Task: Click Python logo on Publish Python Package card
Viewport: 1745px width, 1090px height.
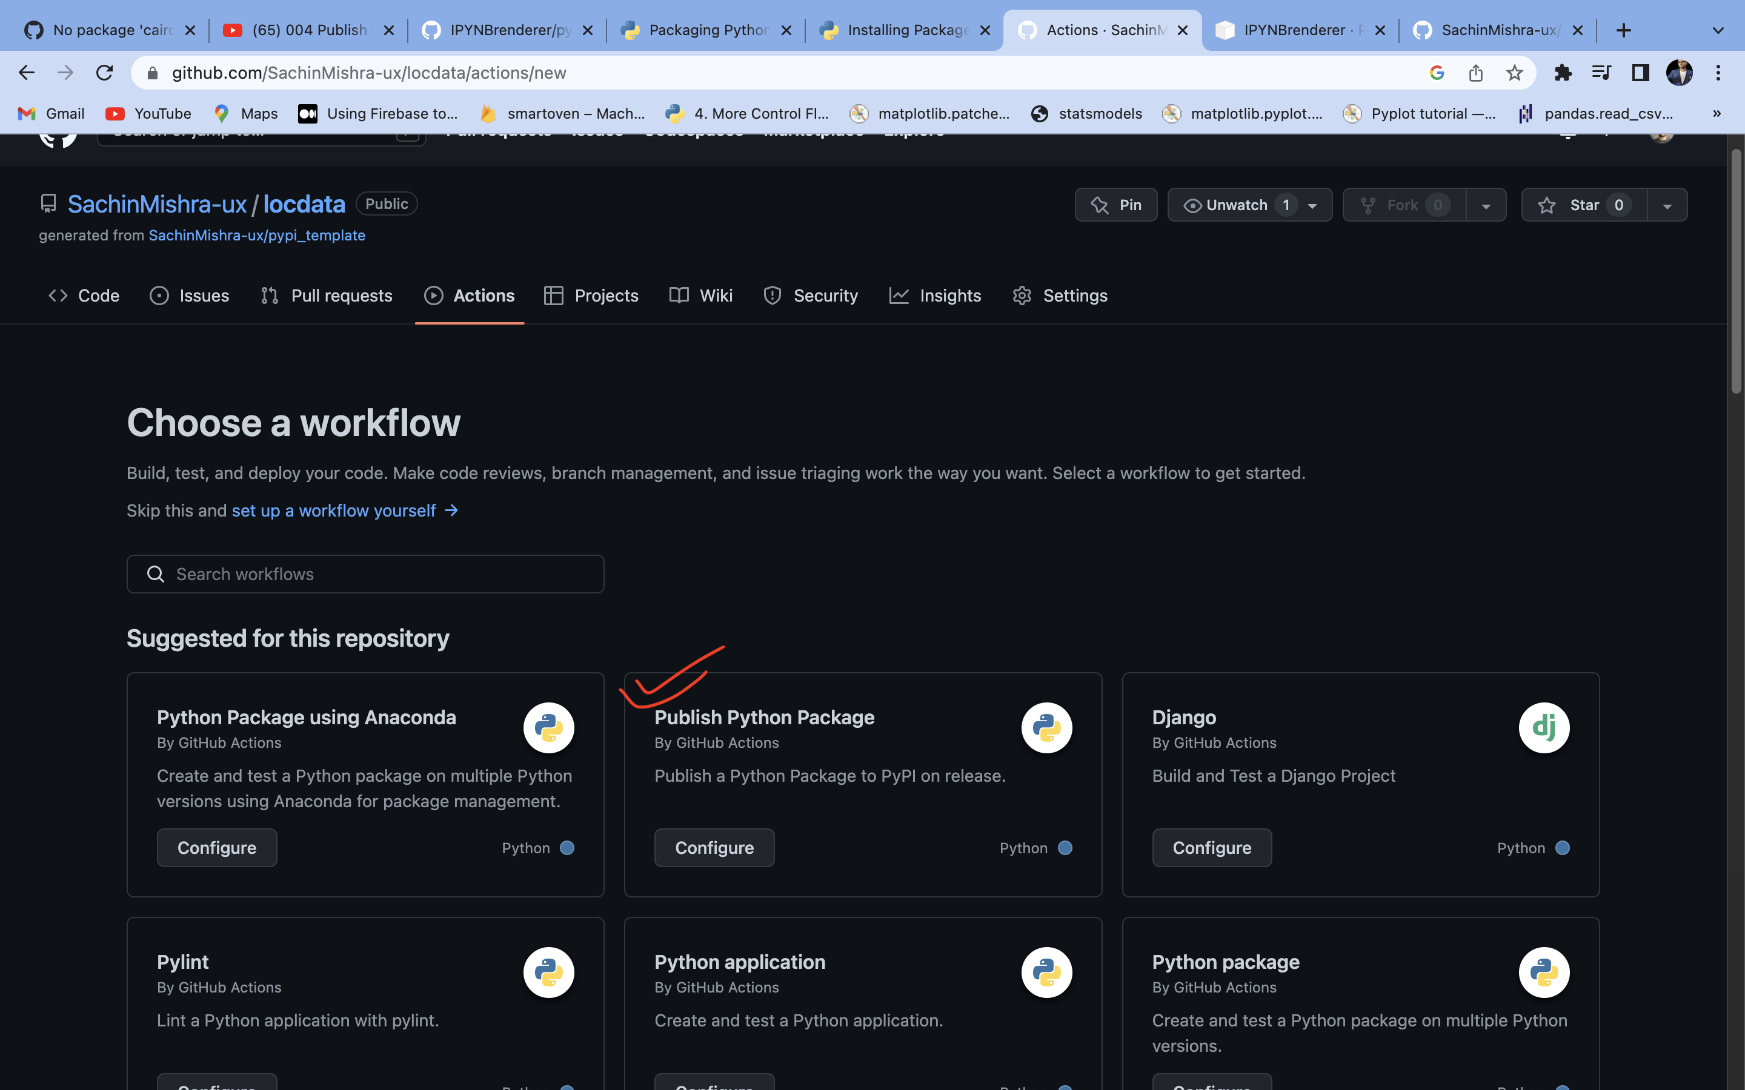Action: point(1046,727)
